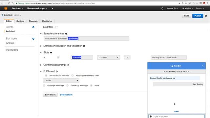Open browser zoom magnifier icon

183,3
